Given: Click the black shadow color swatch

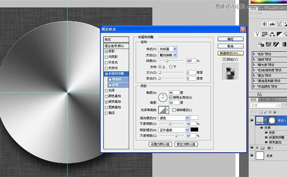Looking at the screenshot, I should point(194,130).
